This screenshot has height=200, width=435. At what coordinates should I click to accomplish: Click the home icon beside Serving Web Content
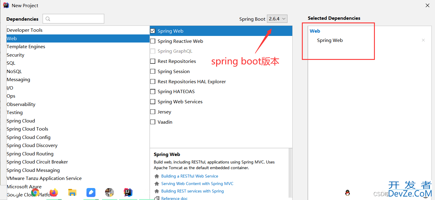(157, 184)
